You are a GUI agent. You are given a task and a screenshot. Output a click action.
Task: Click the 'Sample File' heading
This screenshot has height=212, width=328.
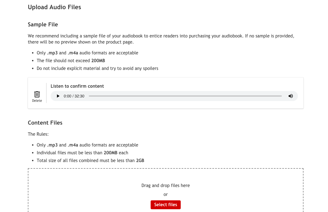(43, 24)
